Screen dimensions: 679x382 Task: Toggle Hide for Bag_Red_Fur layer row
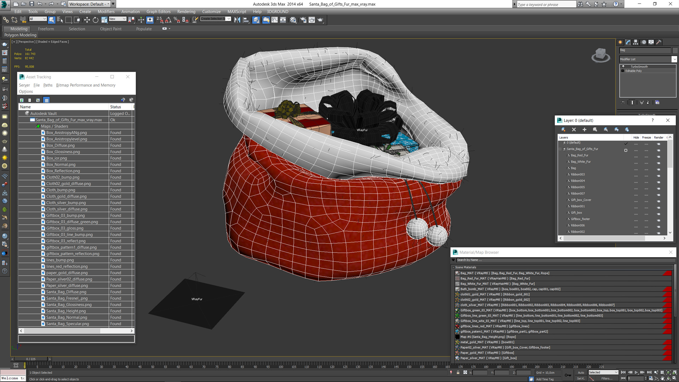click(x=636, y=156)
